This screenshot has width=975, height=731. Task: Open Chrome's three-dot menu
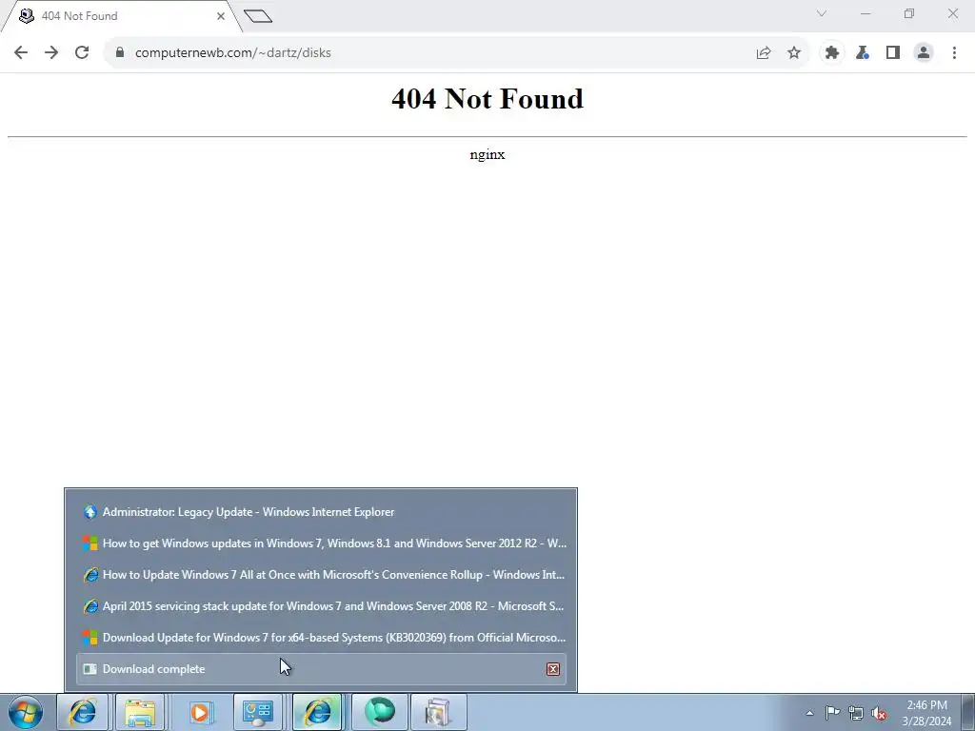click(x=954, y=53)
